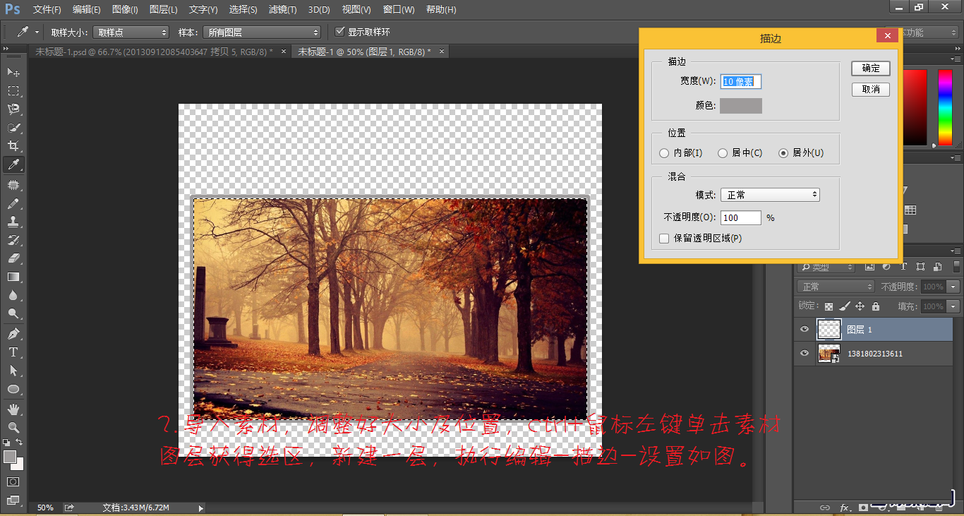Click lock transparent pixels icon
Image resolution: width=964 pixels, height=516 pixels.
coord(829,306)
